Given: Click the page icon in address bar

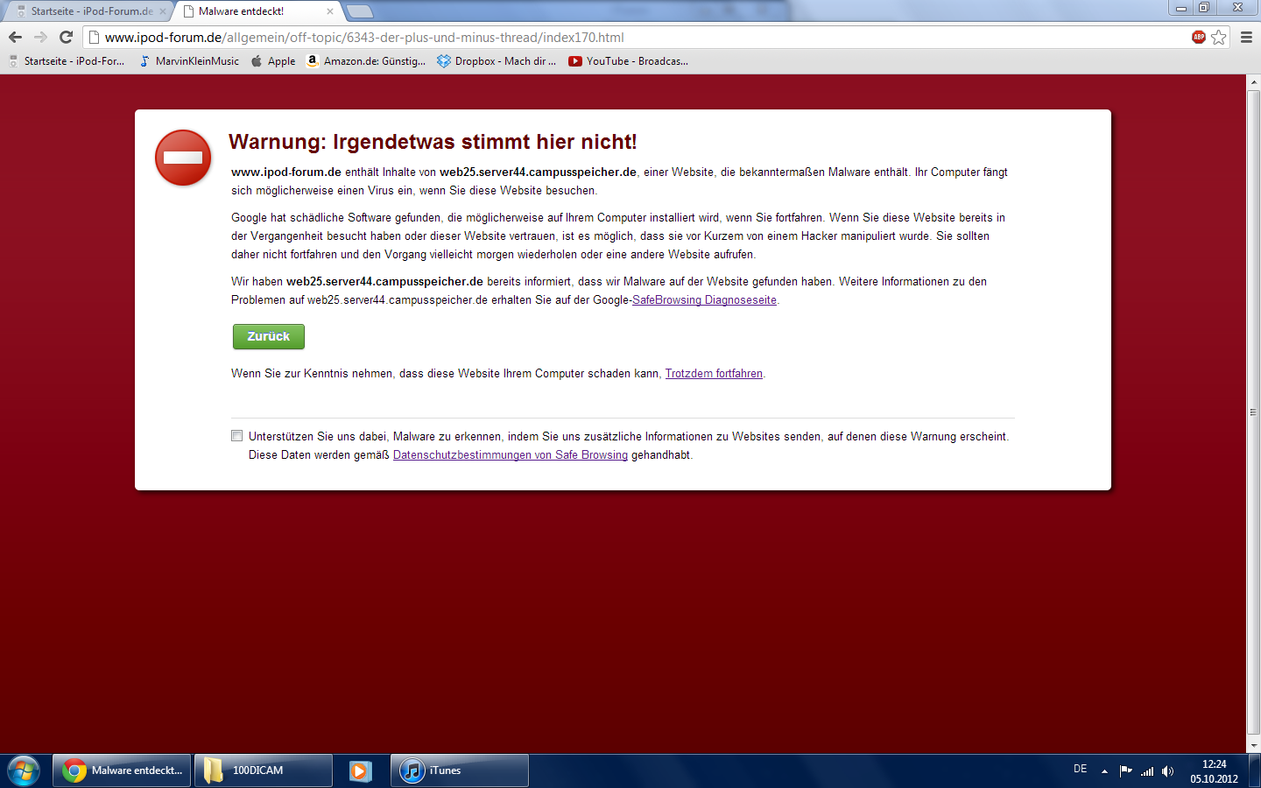Looking at the screenshot, I should click(x=94, y=38).
